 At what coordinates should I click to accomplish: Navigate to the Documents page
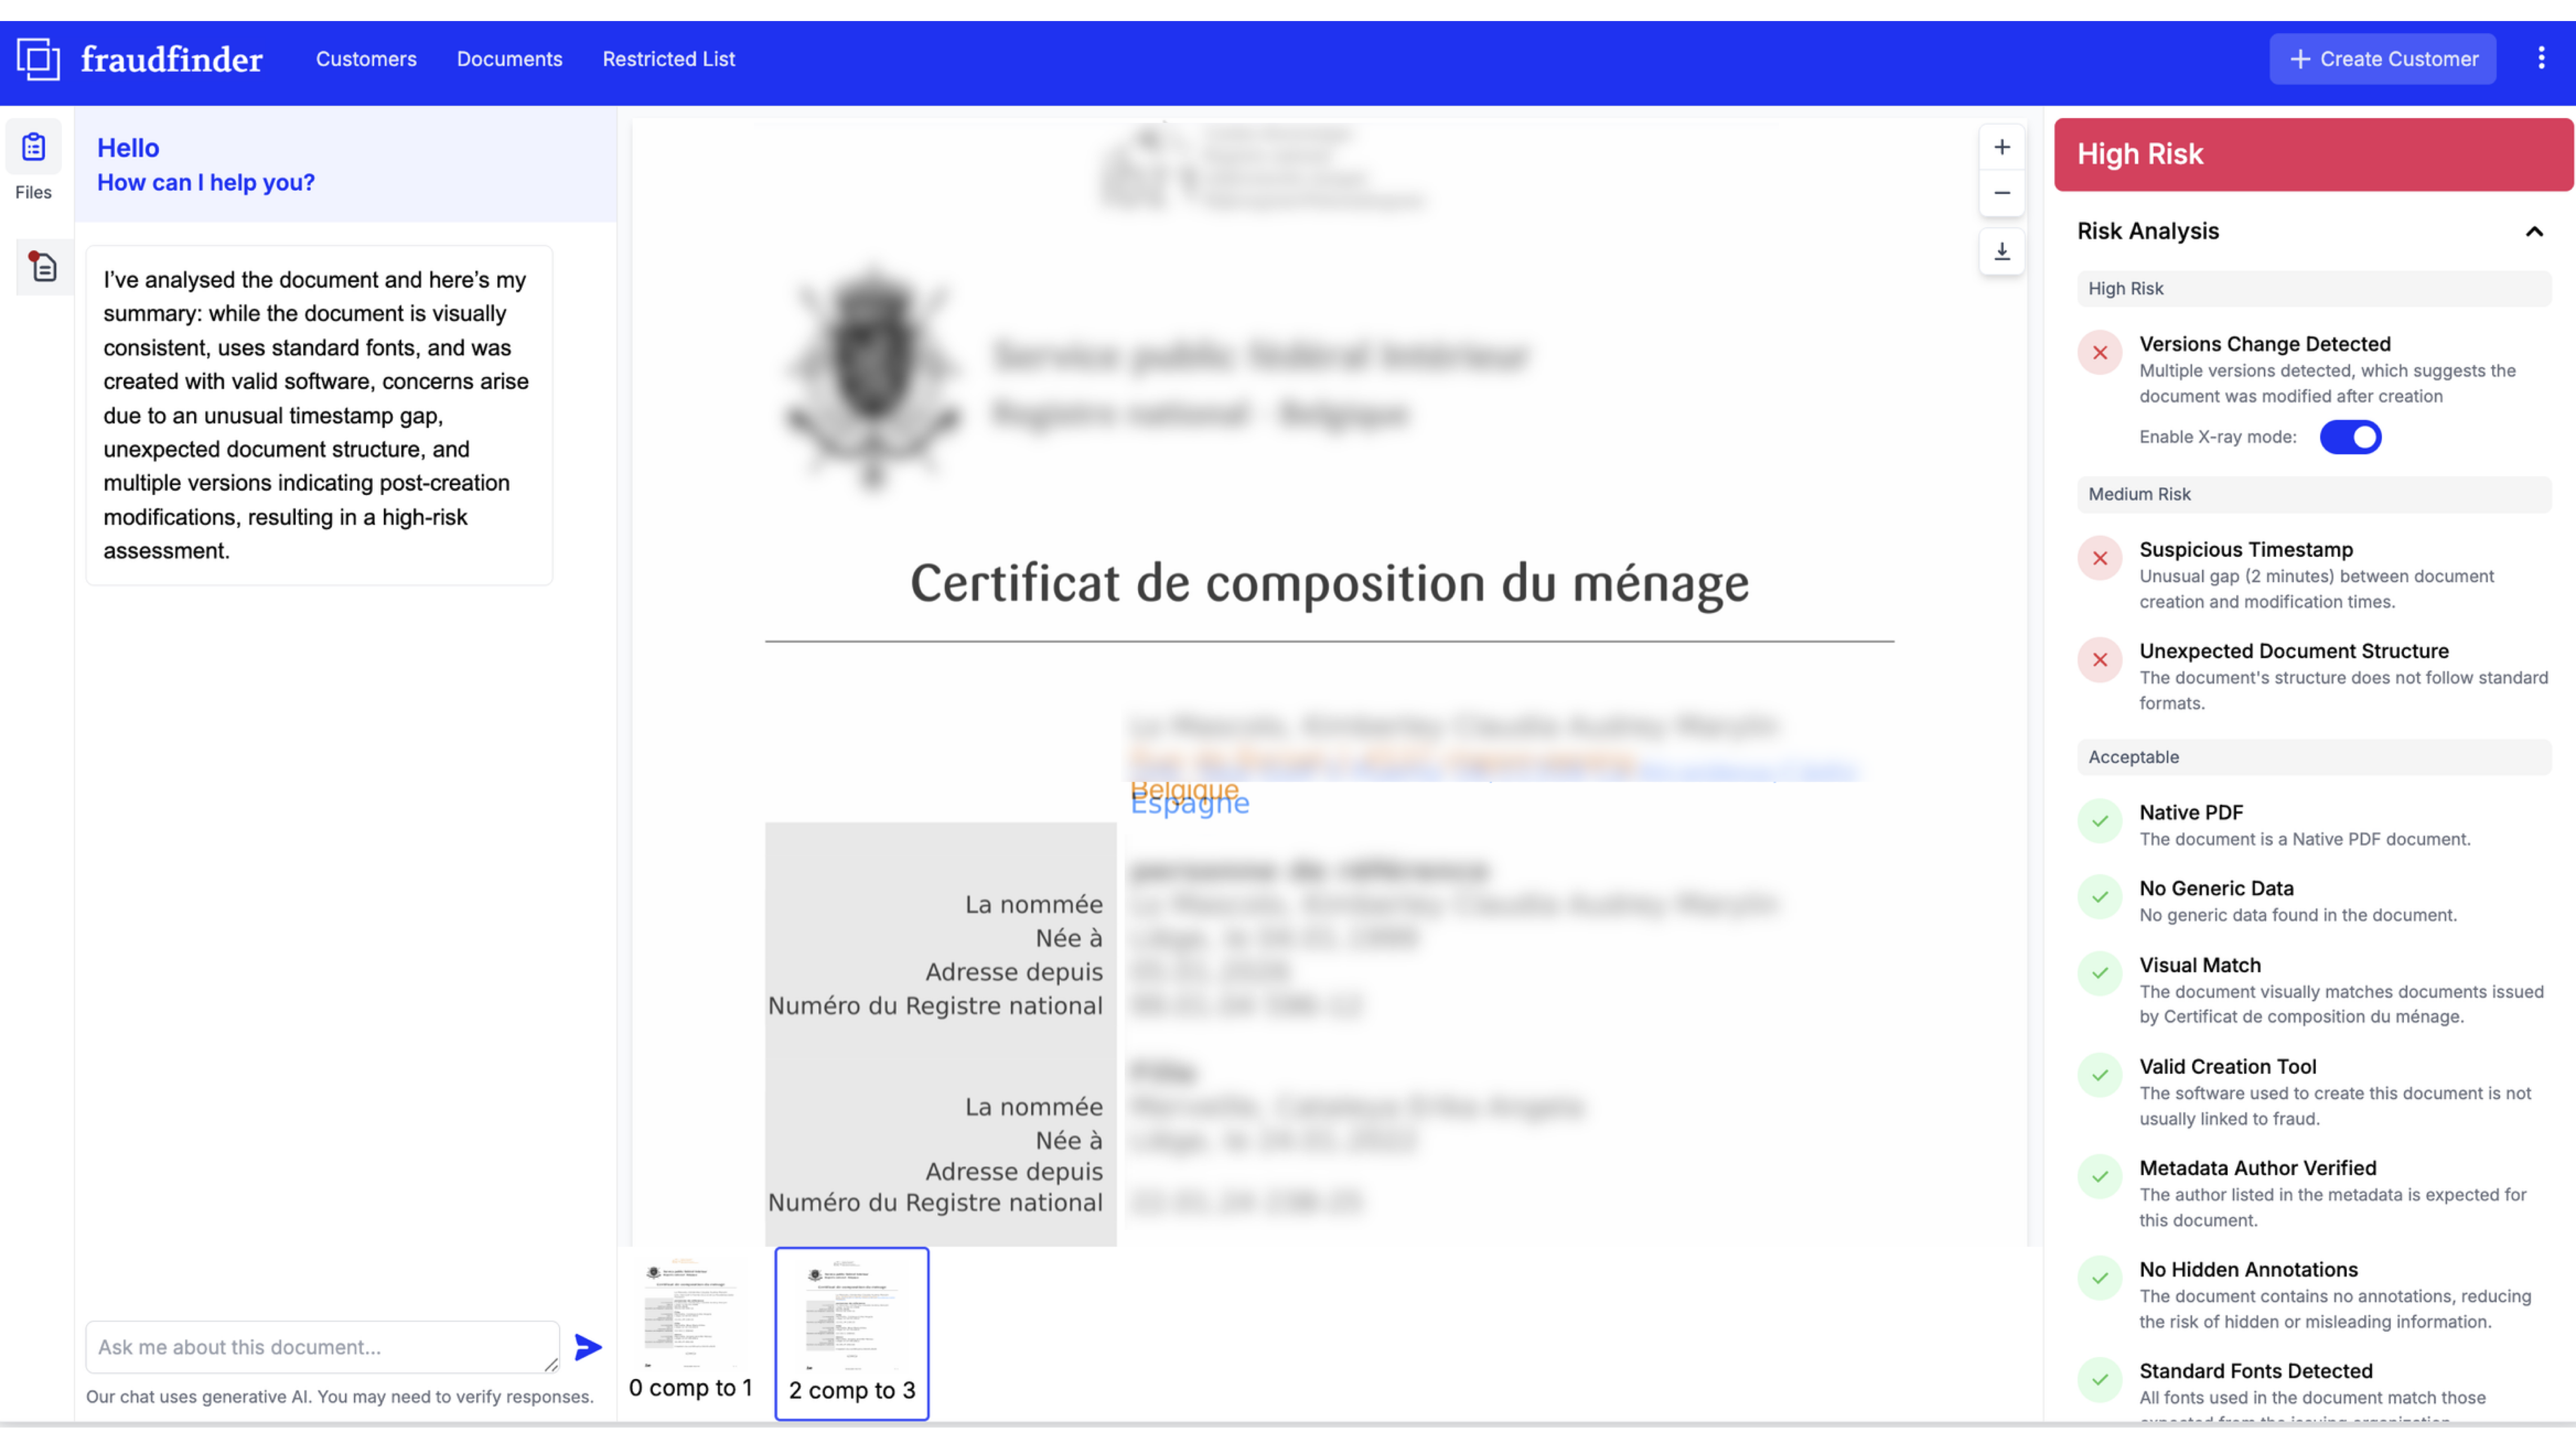(x=509, y=59)
